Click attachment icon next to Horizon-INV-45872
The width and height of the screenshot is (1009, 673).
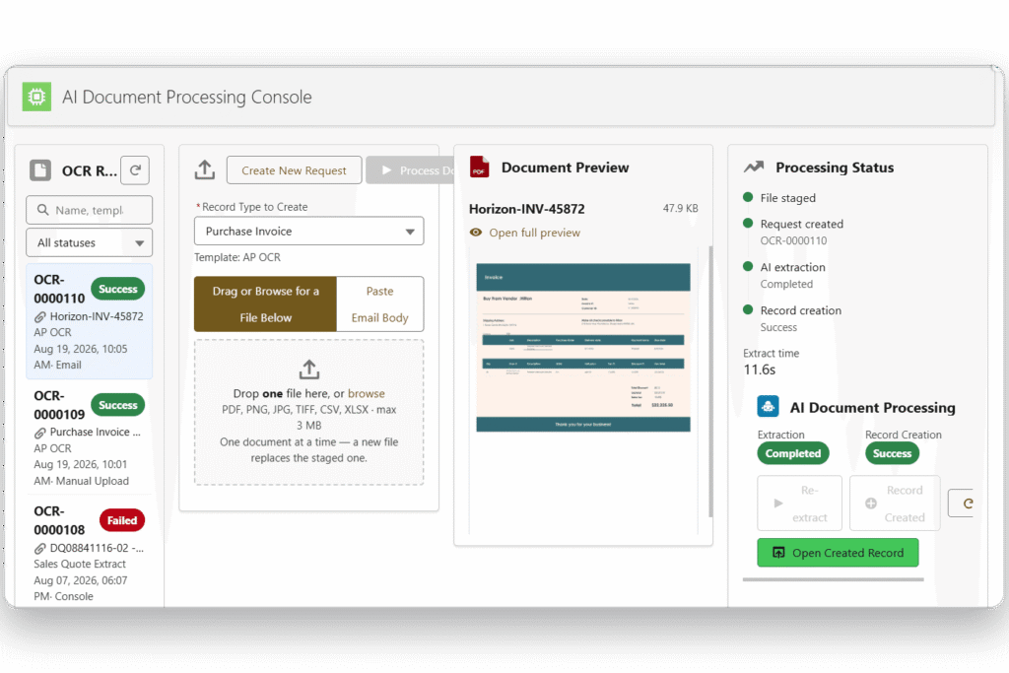(39, 316)
